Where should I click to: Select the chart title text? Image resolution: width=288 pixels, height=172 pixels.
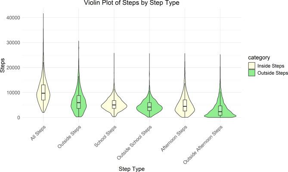[x=119, y=4]
